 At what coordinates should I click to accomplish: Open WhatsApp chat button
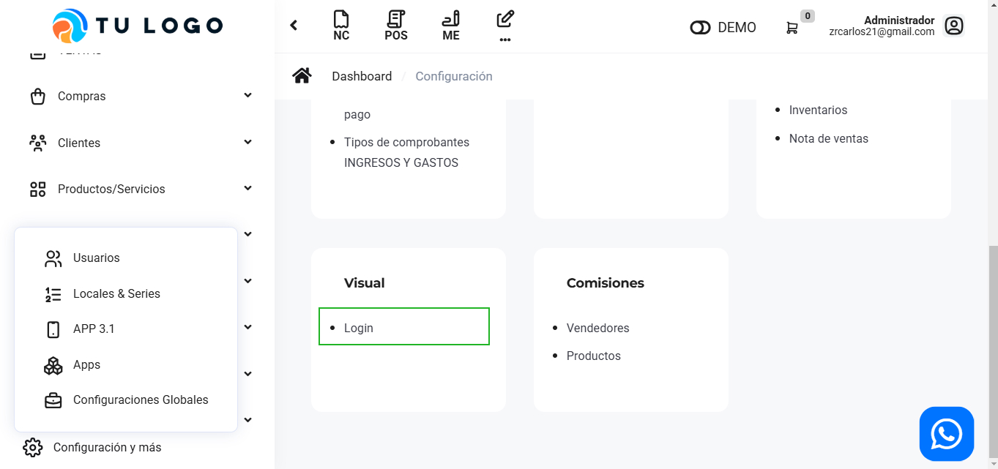[946, 434]
